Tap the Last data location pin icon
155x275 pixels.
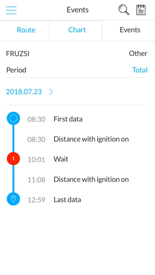(13, 199)
